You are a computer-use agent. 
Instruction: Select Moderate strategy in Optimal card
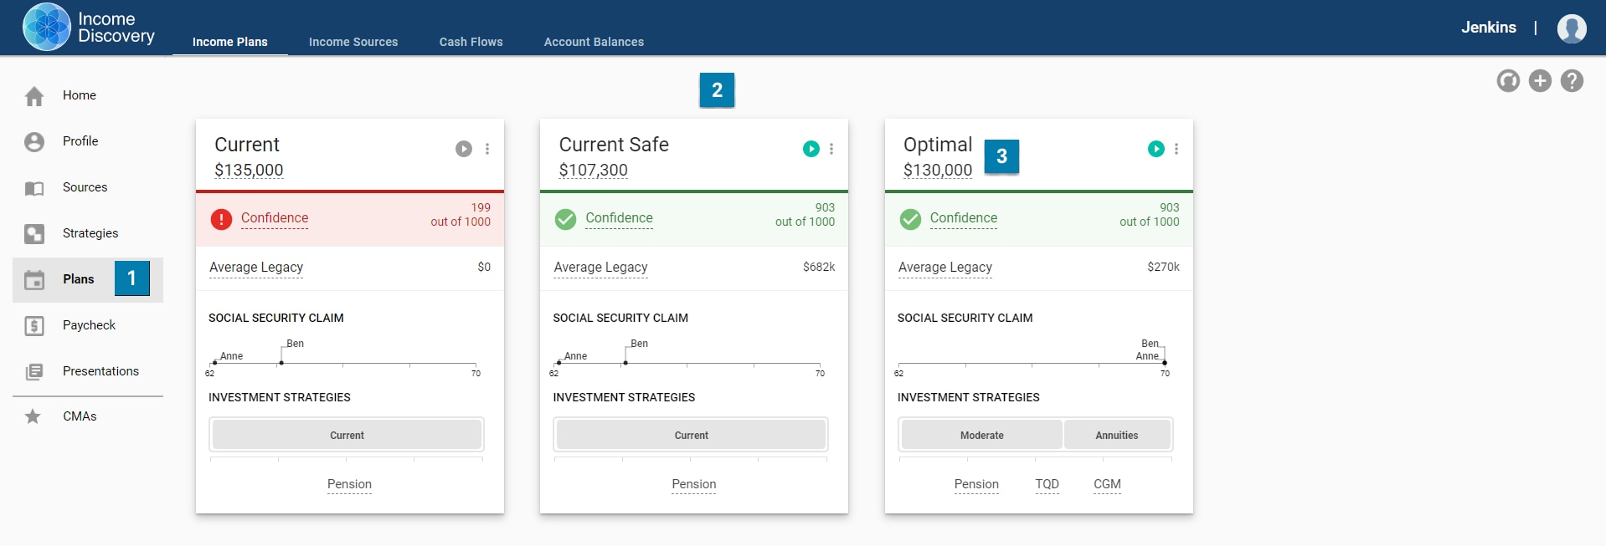981,435
